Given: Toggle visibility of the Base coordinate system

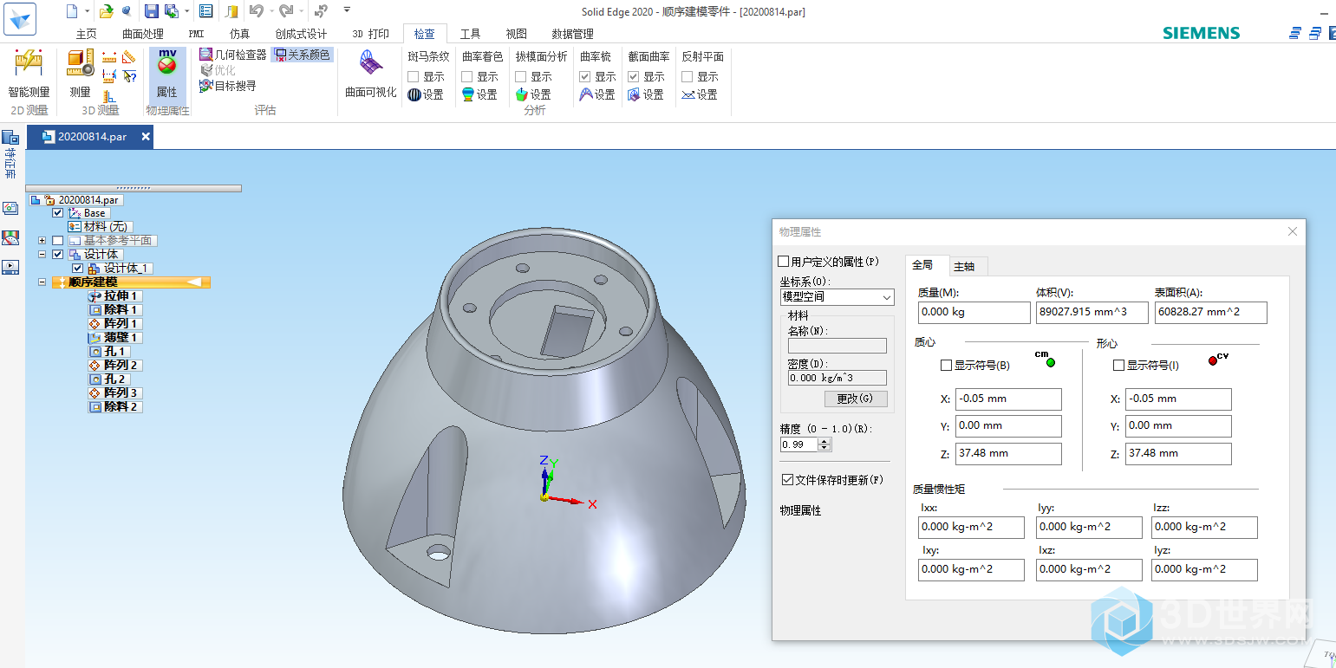Looking at the screenshot, I should (x=57, y=213).
